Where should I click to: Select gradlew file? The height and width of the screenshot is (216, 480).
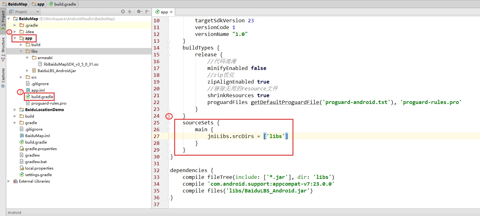point(32,155)
